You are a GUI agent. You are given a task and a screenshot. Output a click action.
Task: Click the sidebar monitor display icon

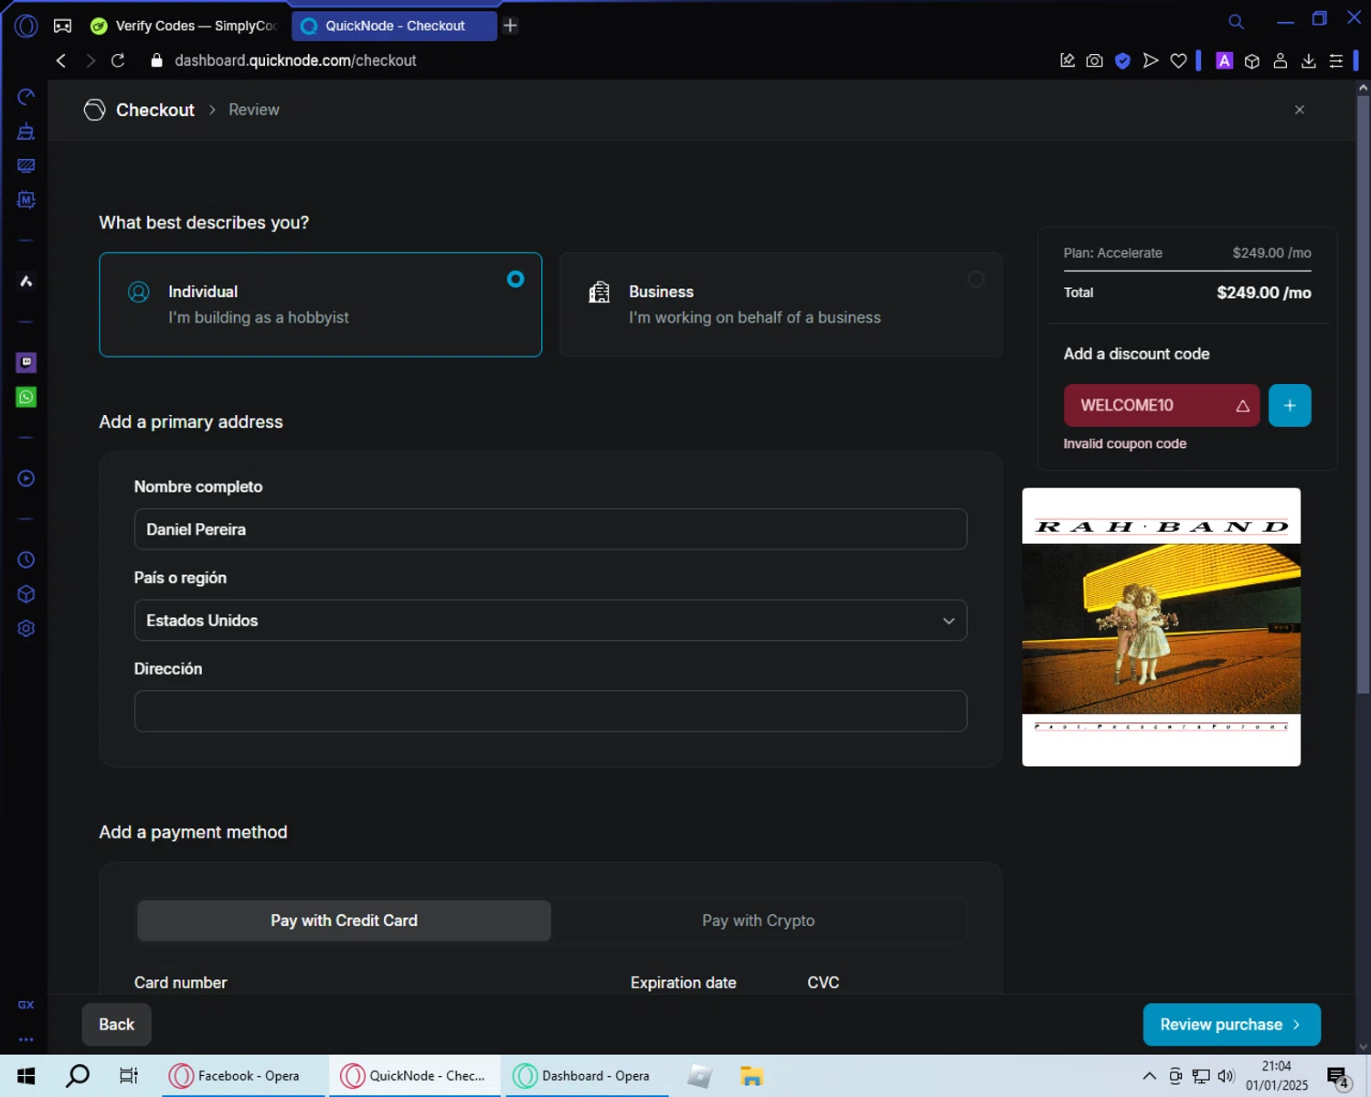click(x=26, y=165)
